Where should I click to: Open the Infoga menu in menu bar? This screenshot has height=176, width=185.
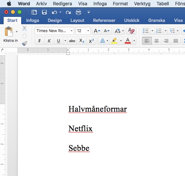coord(100,4)
